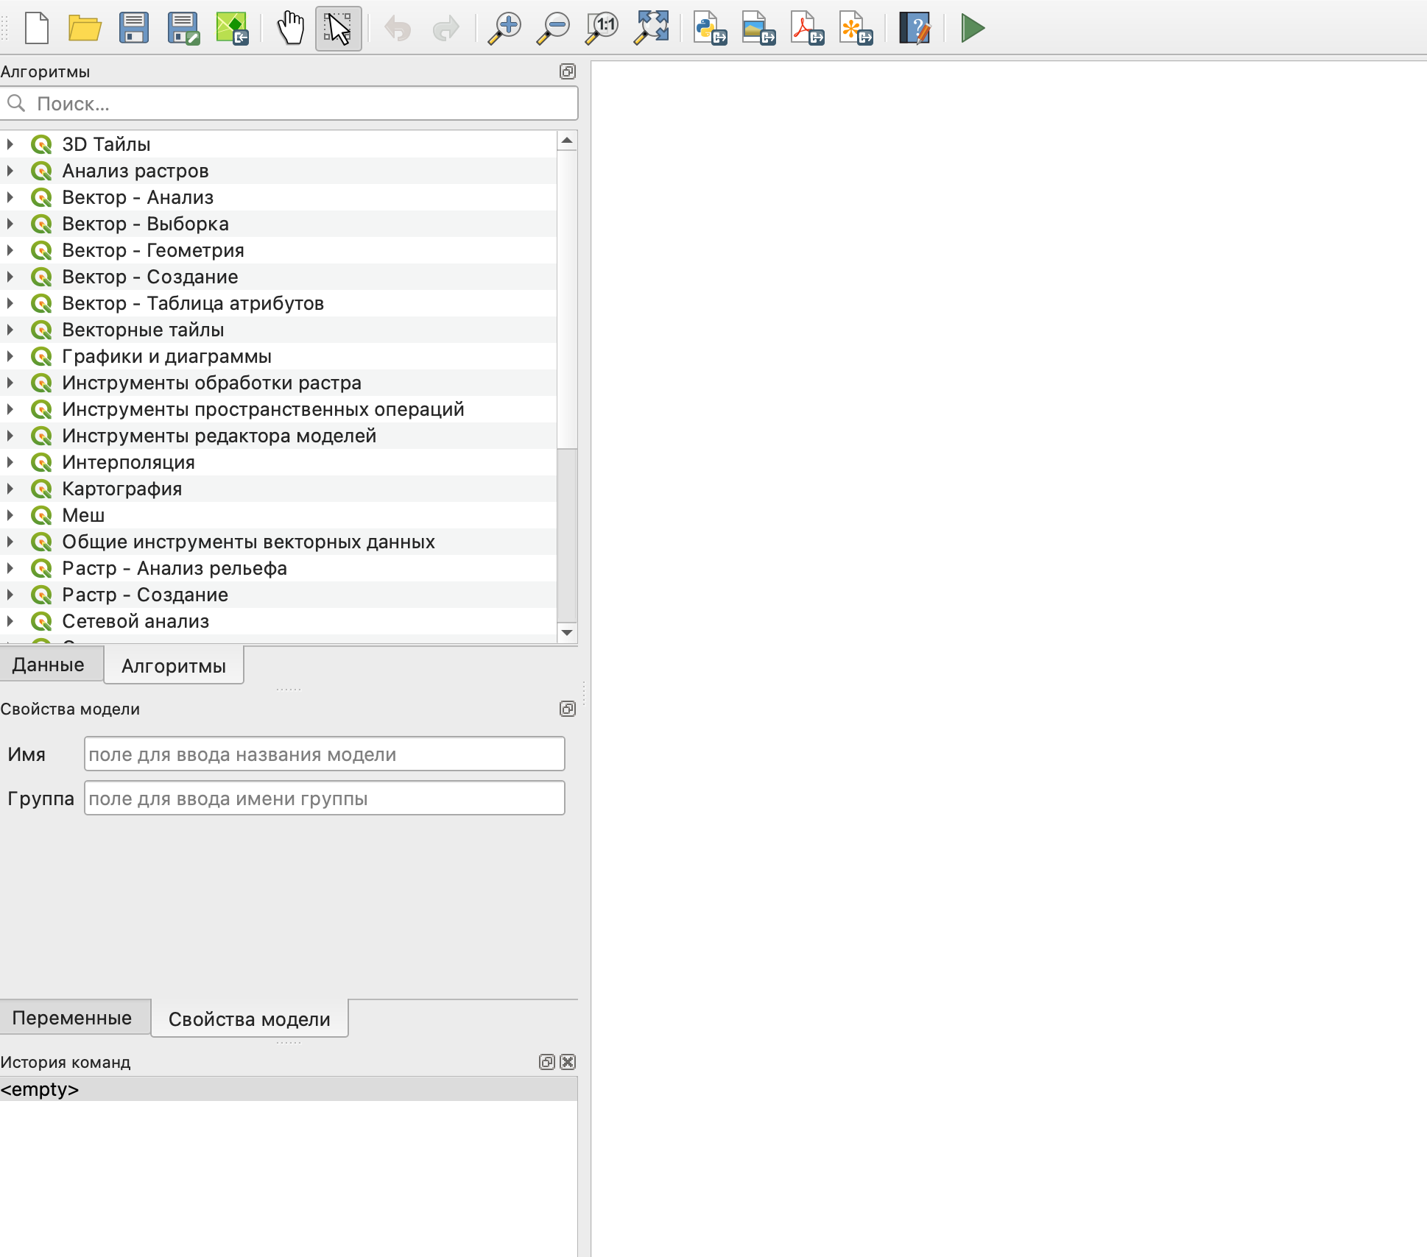The image size is (1427, 1257).
Task: Expand the Картография tree group
Action: point(10,489)
